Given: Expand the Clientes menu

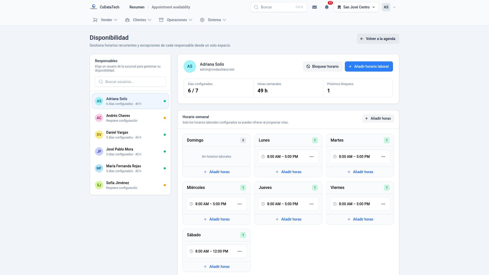Looking at the screenshot, I should coord(138,20).
